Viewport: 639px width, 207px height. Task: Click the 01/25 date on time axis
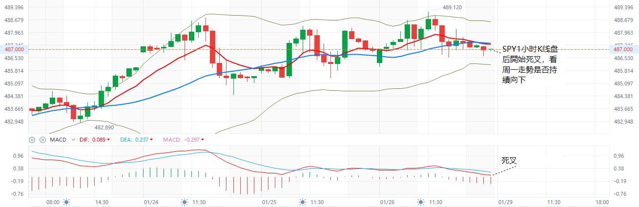click(269, 202)
